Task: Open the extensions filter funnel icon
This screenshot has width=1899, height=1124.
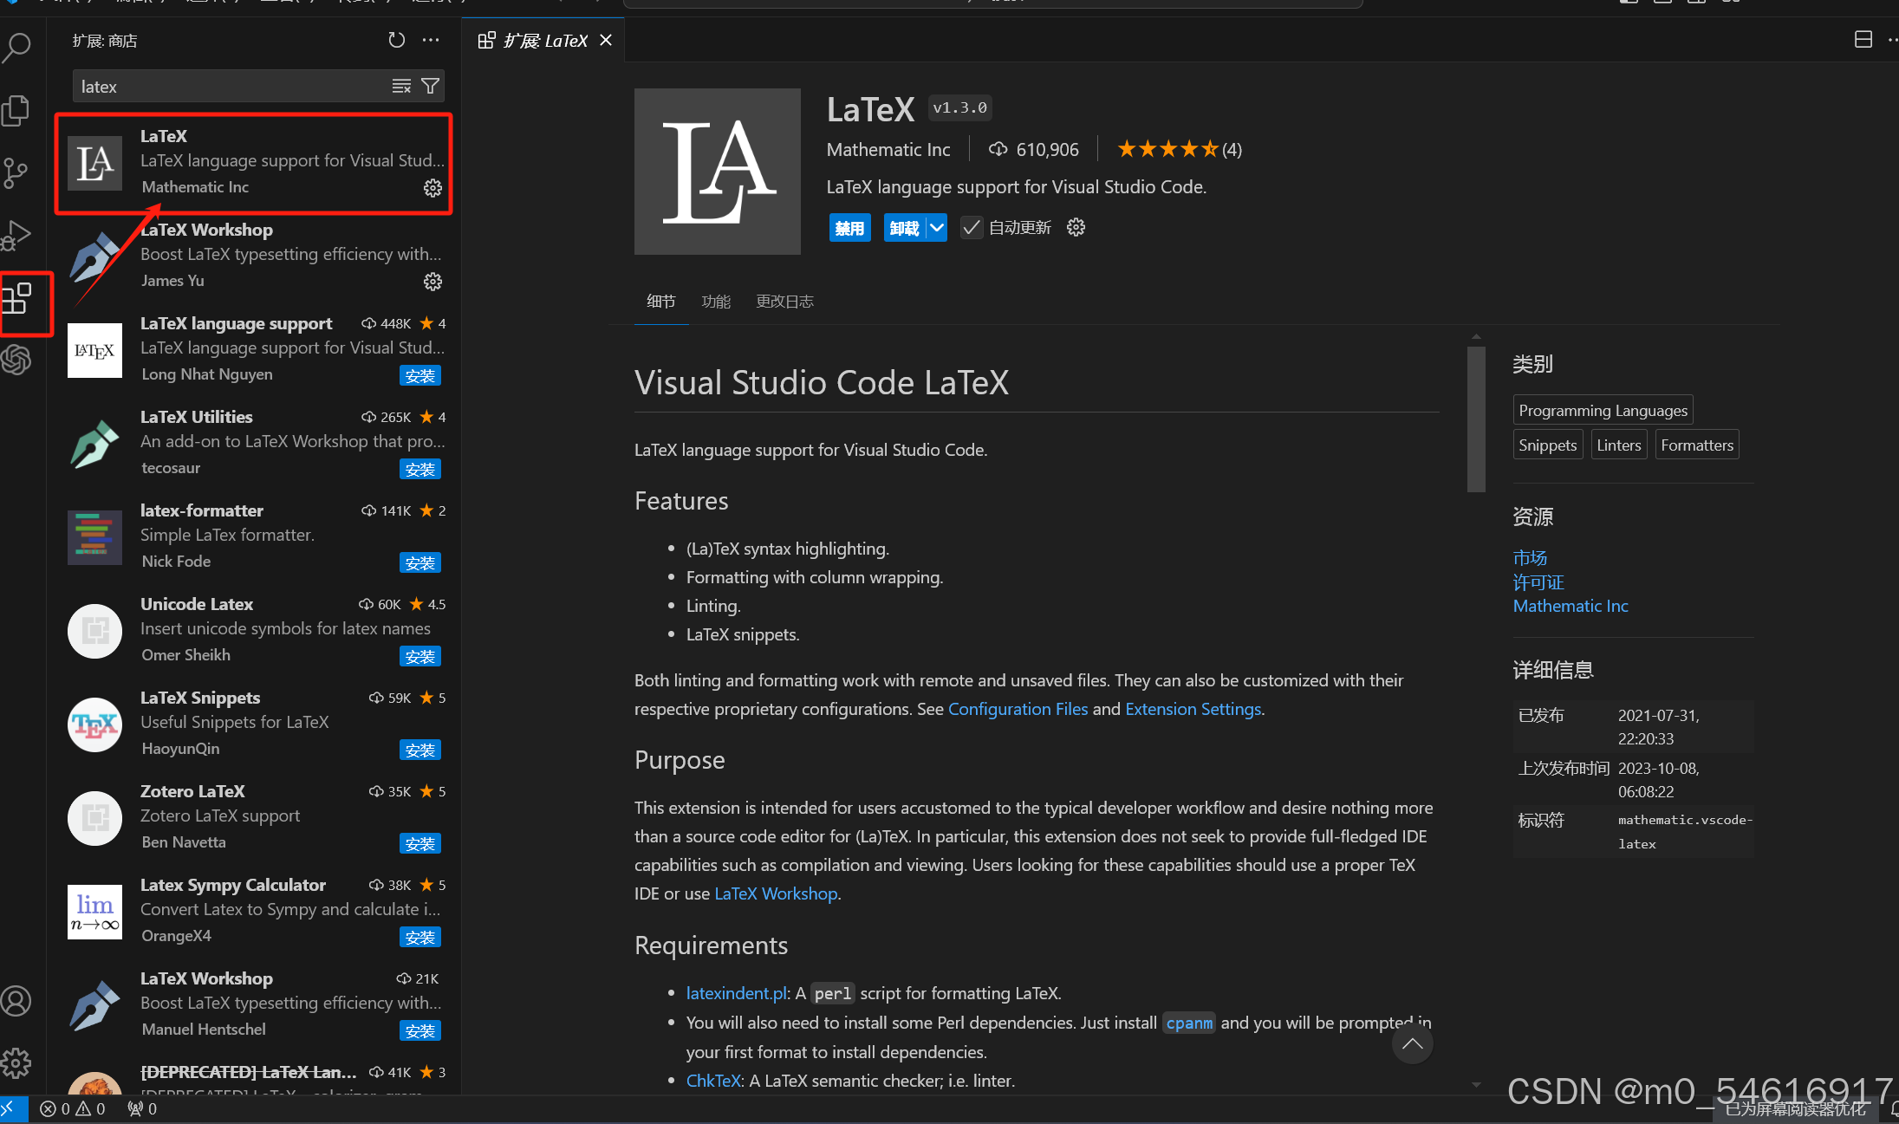Action: 430,86
